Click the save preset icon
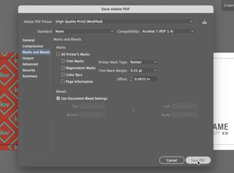The height and width of the screenshot is (173, 234). point(204,22)
